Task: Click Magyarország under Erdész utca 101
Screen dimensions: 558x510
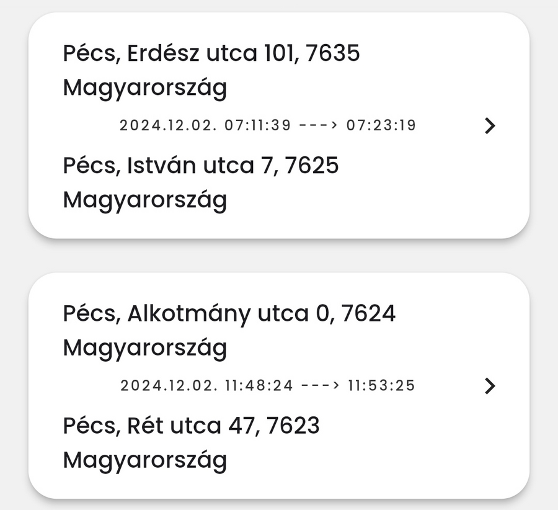Action: click(x=145, y=88)
